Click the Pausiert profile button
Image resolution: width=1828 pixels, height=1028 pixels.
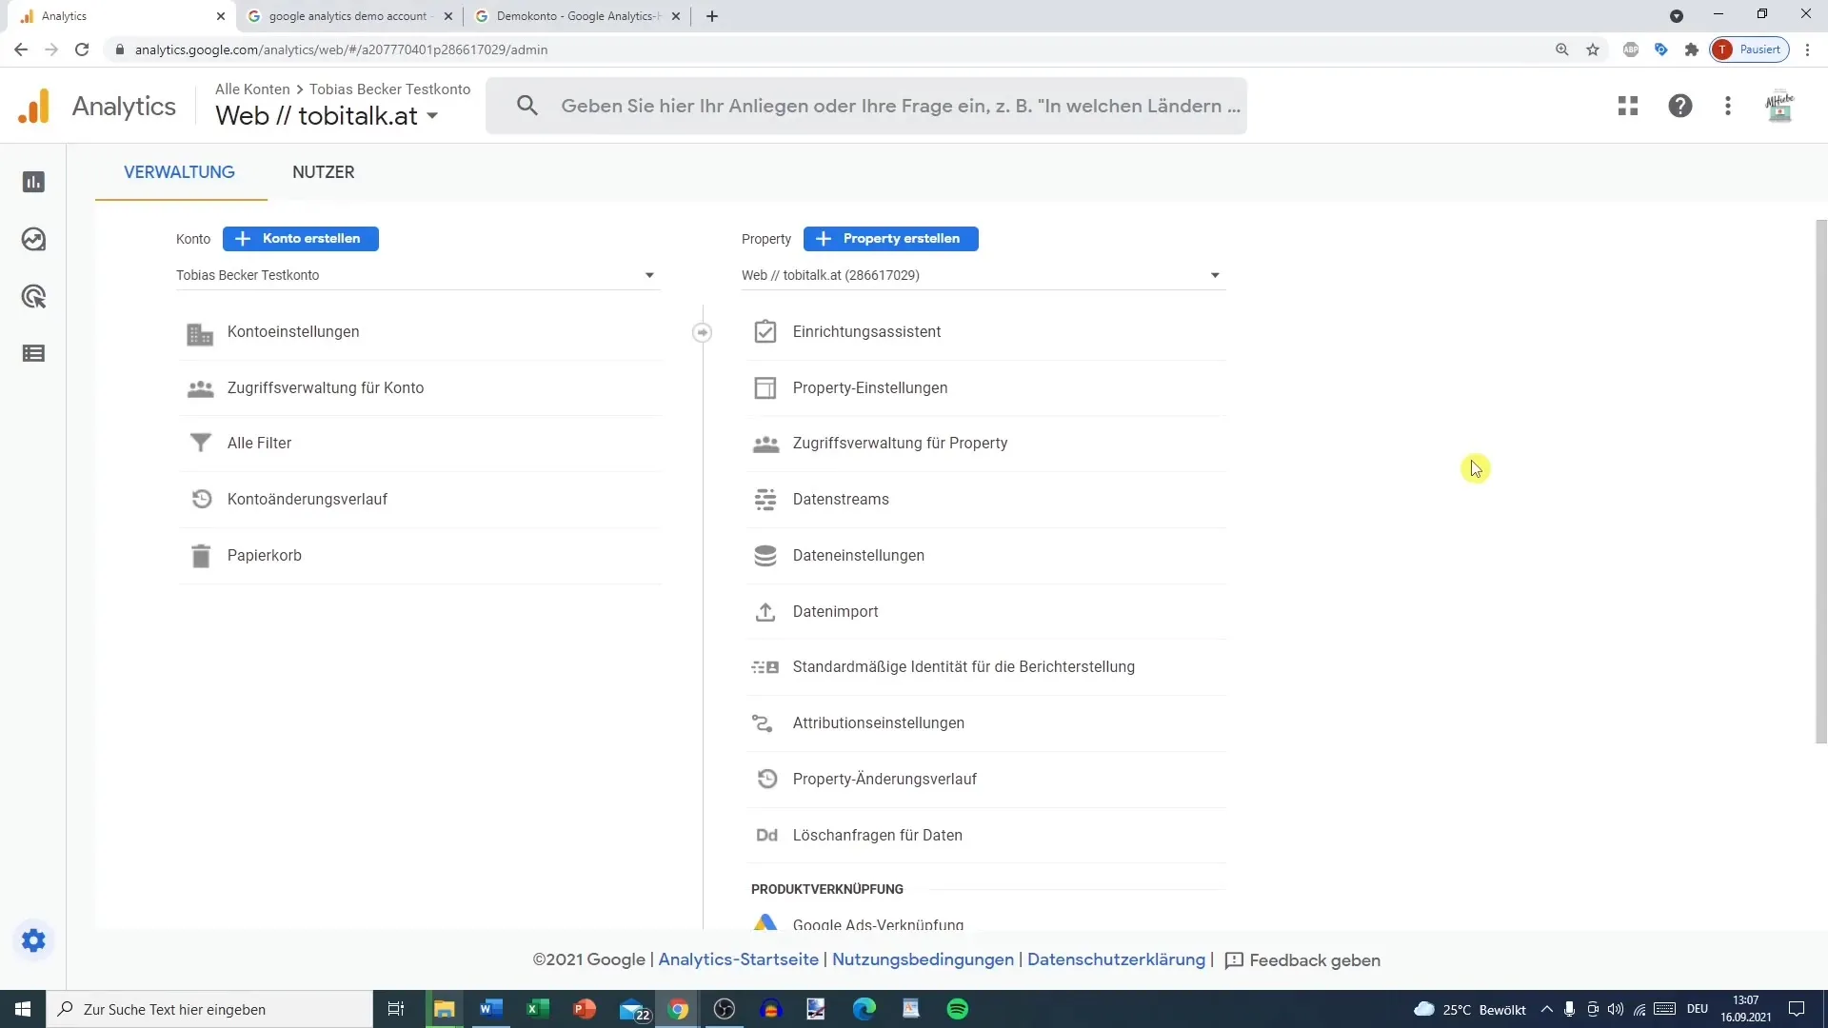[1749, 49]
